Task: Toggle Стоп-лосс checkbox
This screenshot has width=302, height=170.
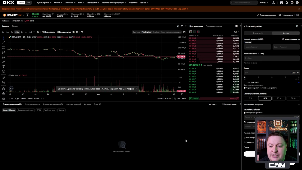Action: click(x=245, y=143)
